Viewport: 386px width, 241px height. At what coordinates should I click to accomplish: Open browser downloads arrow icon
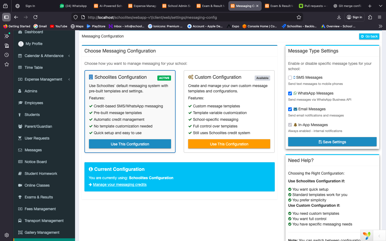[339, 17]
